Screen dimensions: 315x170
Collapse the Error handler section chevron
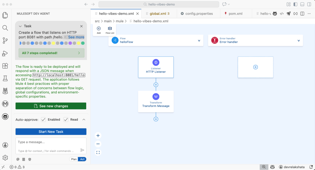coord(298,41)
